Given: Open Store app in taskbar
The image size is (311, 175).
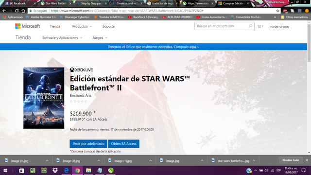Looking at the screenshot, I should [21, 171].
